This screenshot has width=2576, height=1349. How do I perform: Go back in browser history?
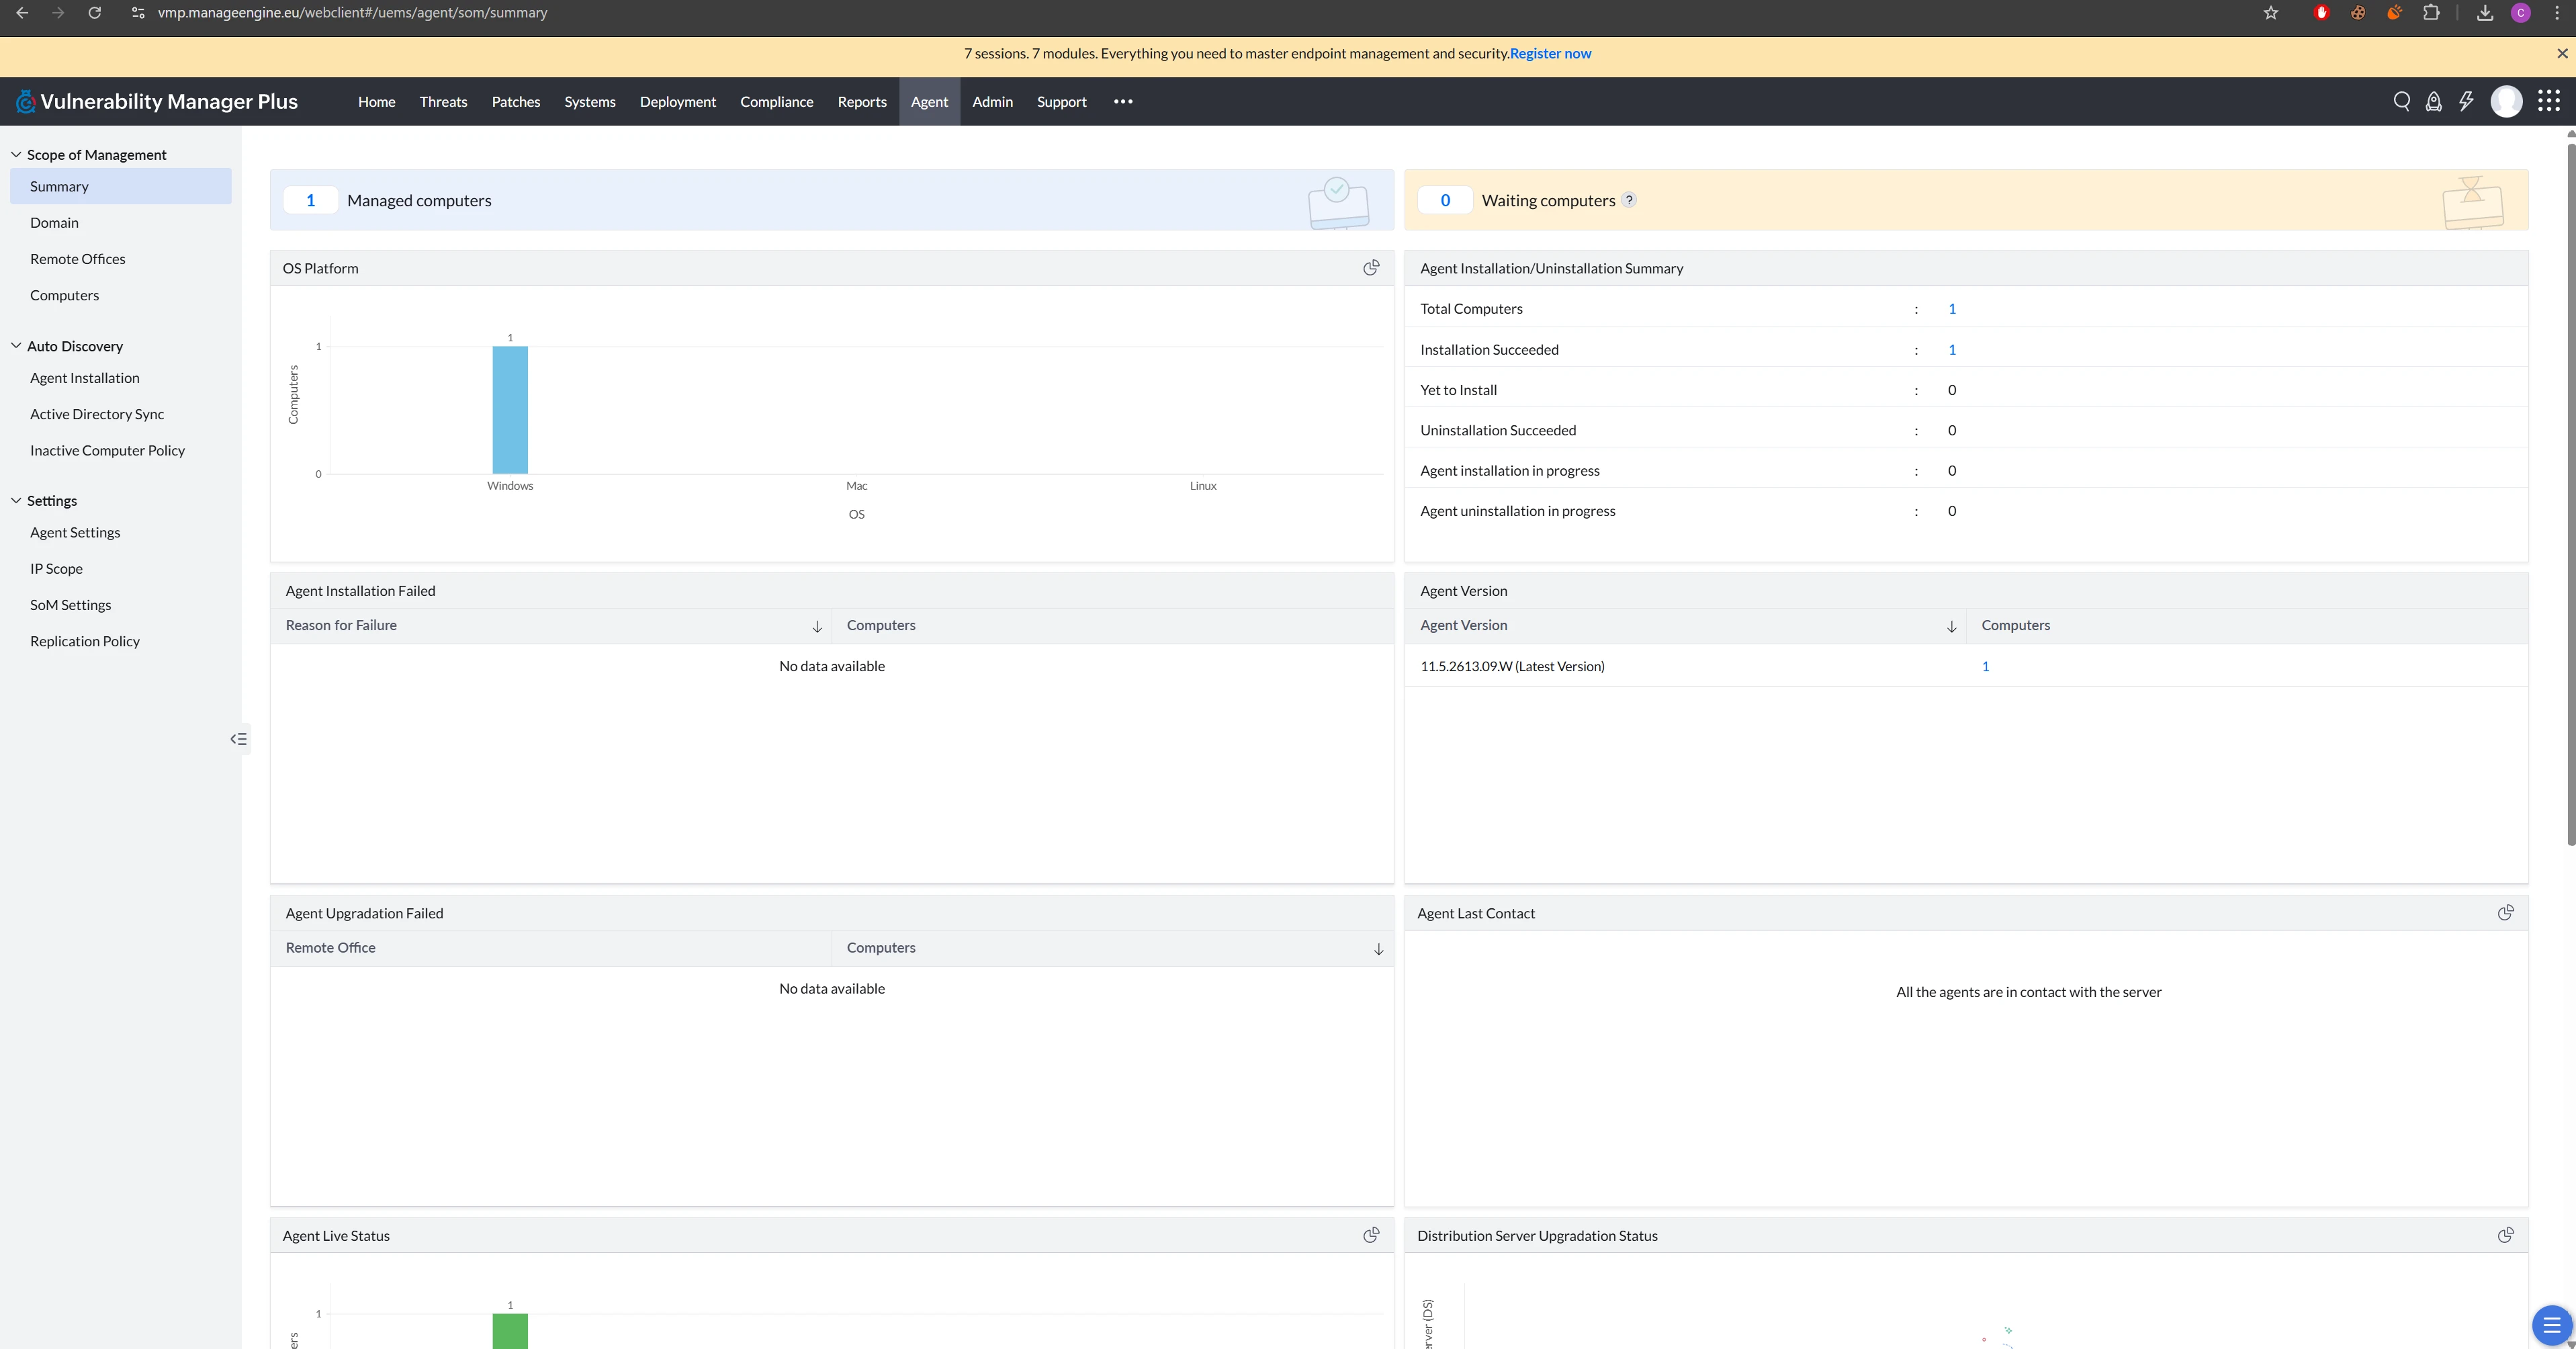(x=22, y=13)
